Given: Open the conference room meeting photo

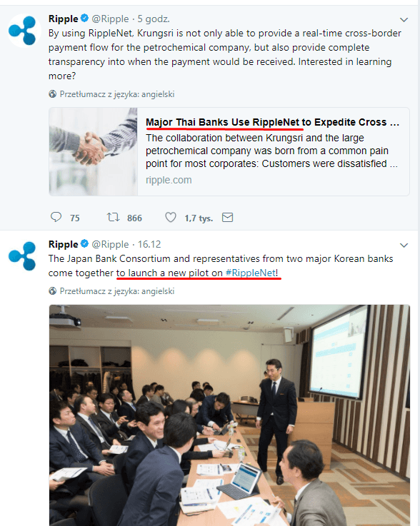Looking at the screenshot, I should (229, 415).
